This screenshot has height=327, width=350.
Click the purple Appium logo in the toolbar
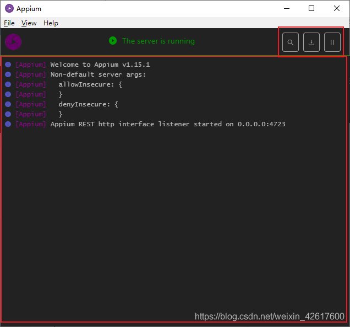(13, 42)
